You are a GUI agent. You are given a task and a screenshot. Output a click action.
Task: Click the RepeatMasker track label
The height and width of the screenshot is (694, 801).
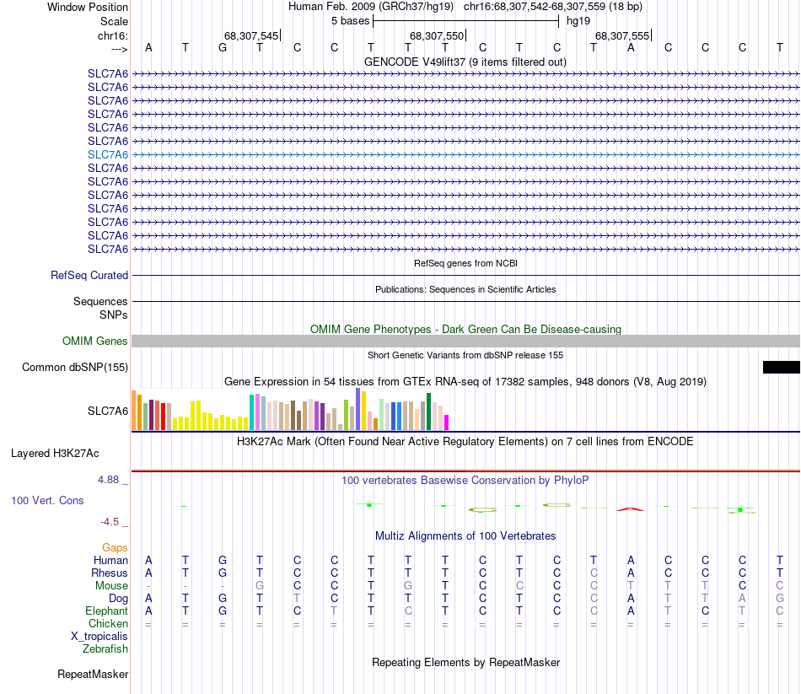coord(93,674)
